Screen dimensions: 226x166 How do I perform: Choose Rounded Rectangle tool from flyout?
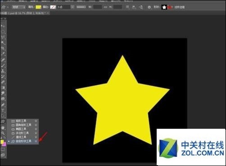pos(23,125)
